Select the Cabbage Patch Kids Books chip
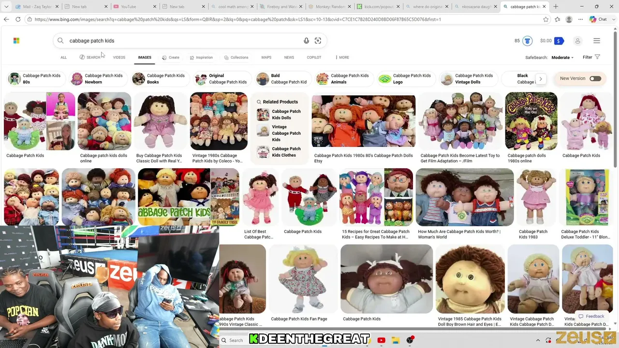Screen dimensions: 619x348 159,79
